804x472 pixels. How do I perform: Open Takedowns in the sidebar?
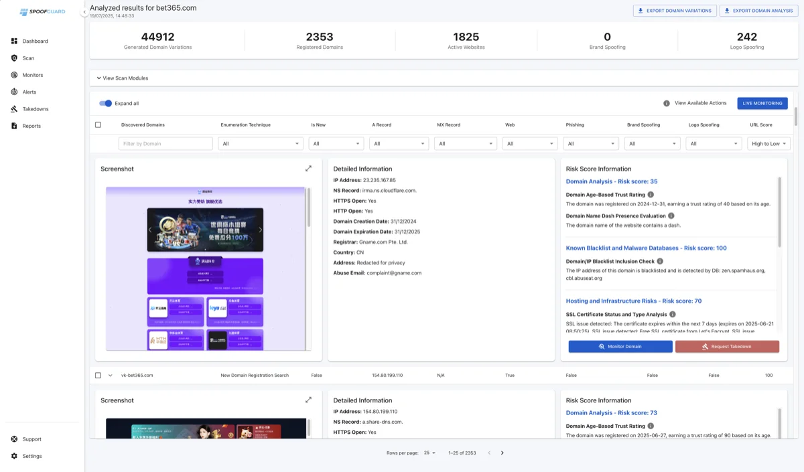coord(35,109)
